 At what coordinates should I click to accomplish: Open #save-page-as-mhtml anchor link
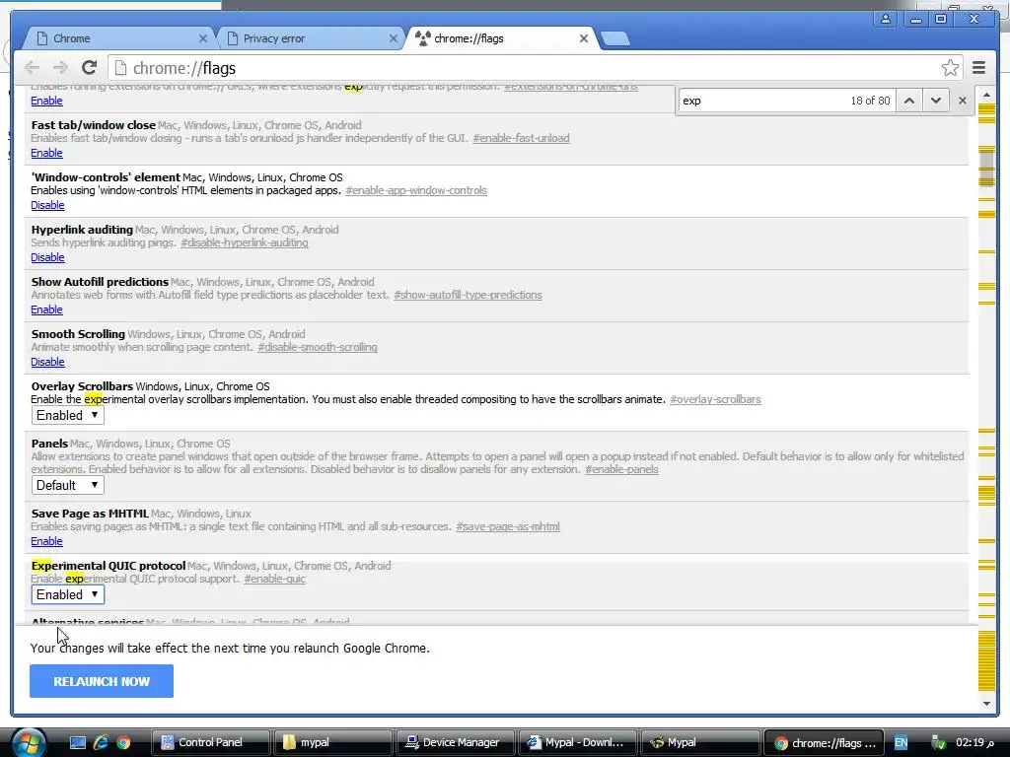(x=508, y=526)
